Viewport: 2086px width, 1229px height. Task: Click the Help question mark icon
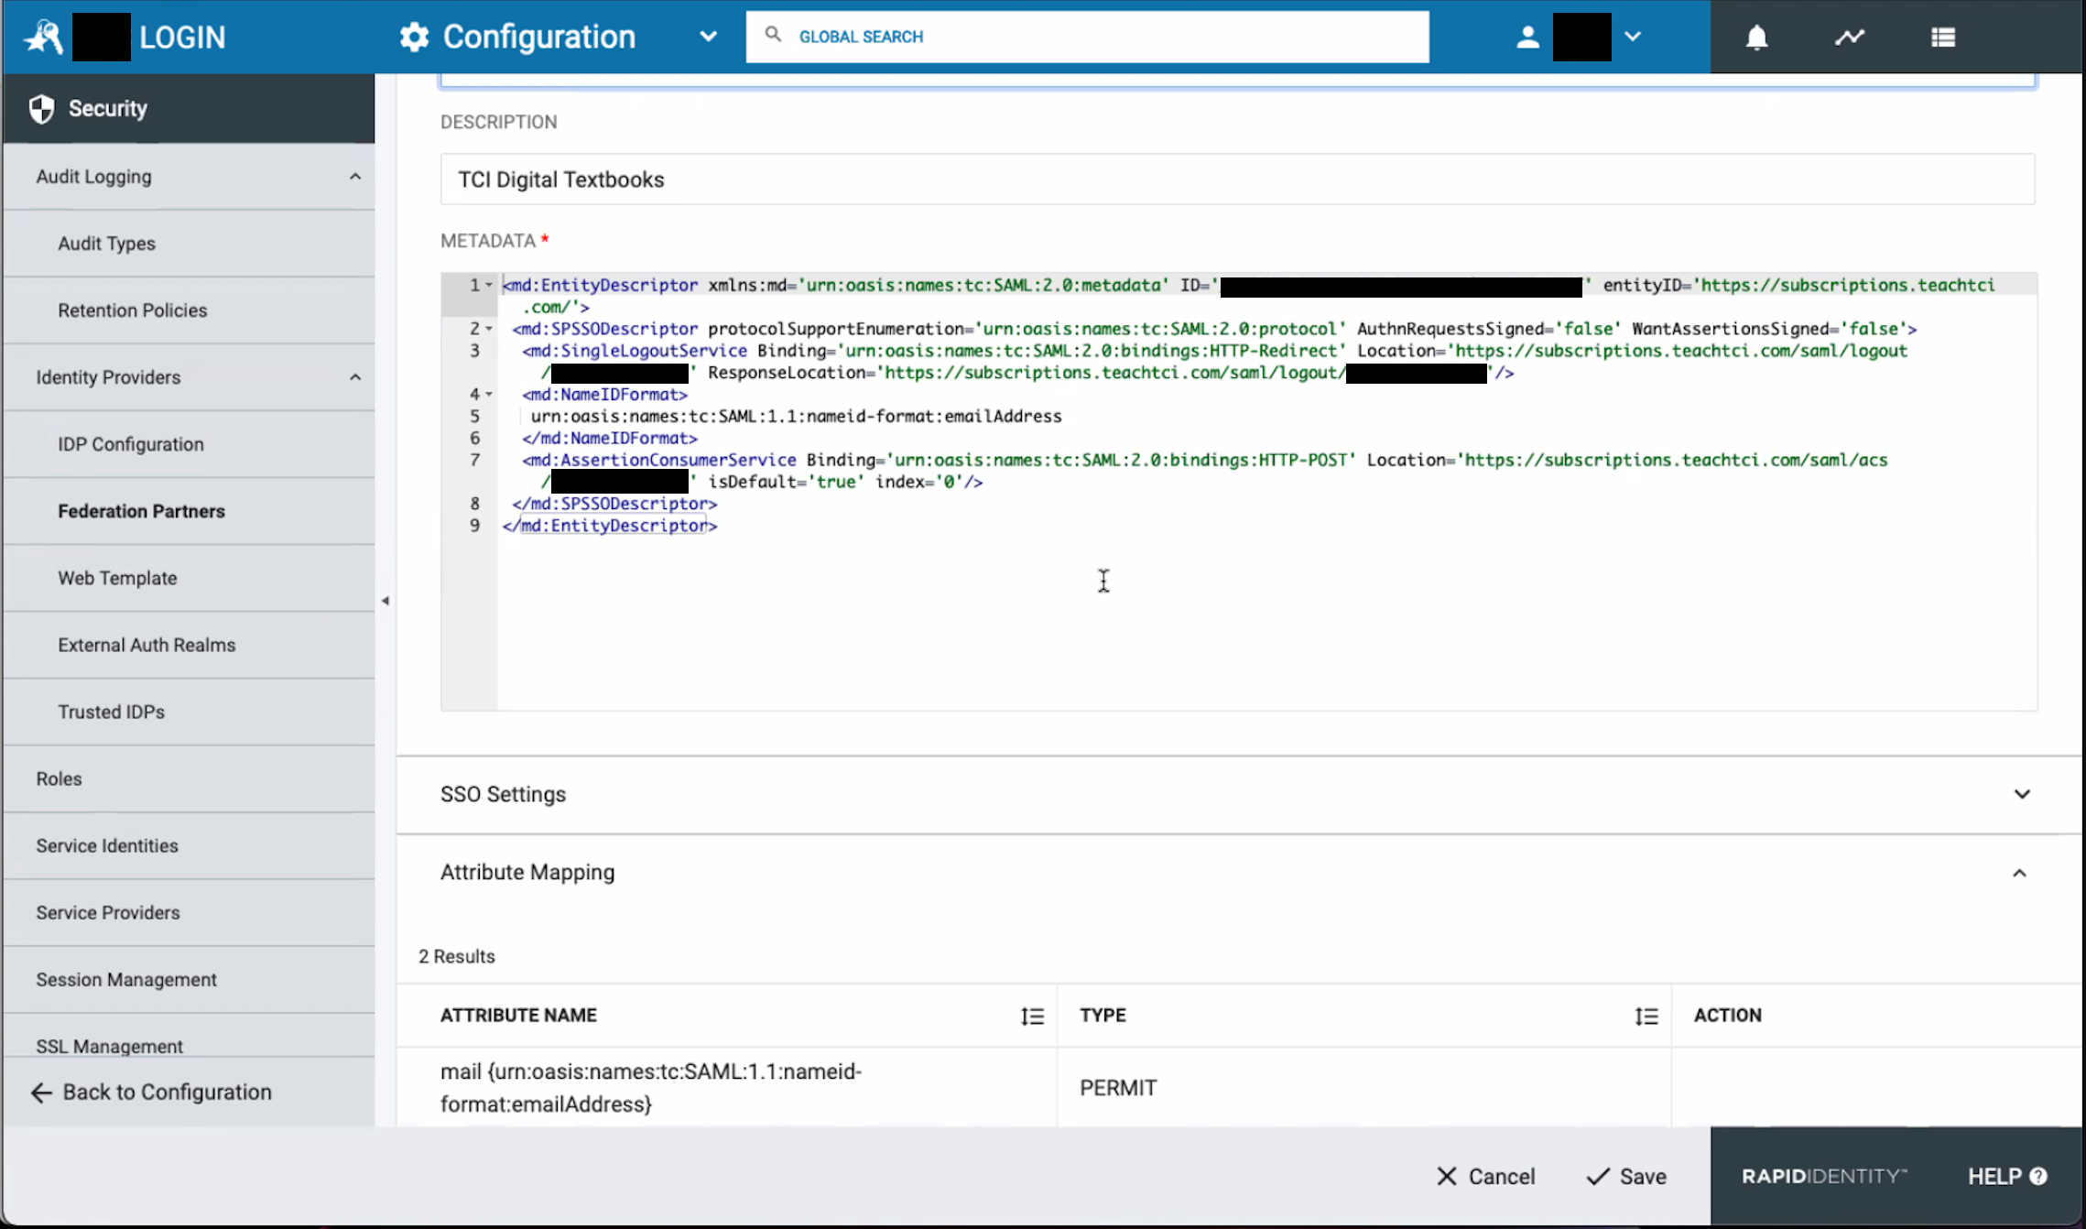point(2037,1176)
